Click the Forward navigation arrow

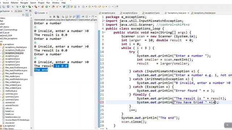[x=109, y=6]
